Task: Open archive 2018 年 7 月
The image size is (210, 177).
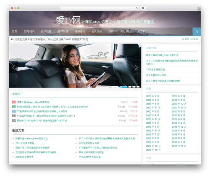Action: pos(152,134)
